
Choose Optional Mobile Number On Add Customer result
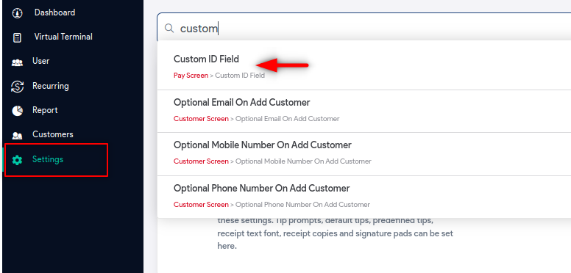point(364,154)
